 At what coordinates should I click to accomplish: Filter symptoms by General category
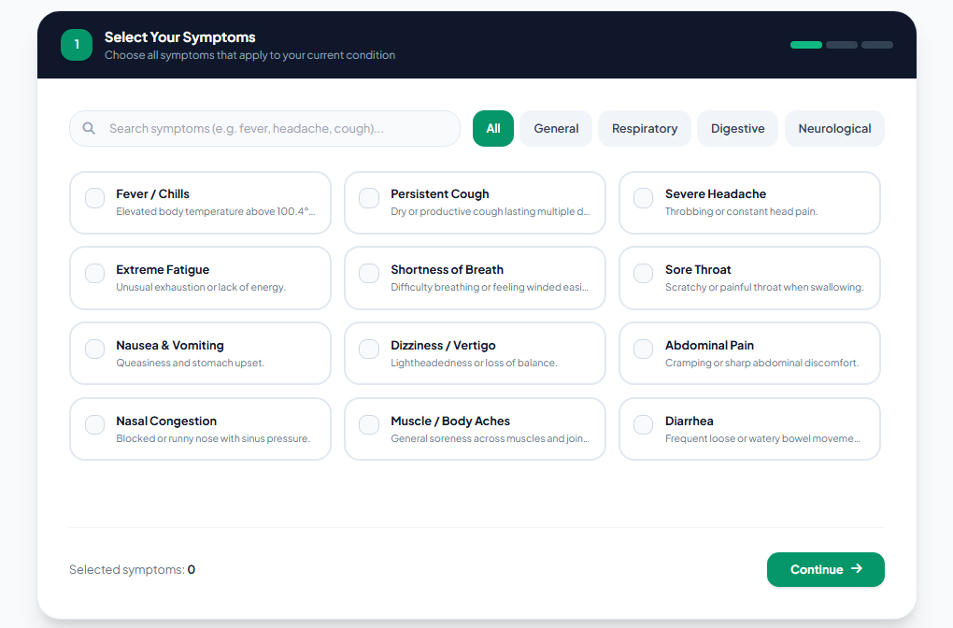556,128
